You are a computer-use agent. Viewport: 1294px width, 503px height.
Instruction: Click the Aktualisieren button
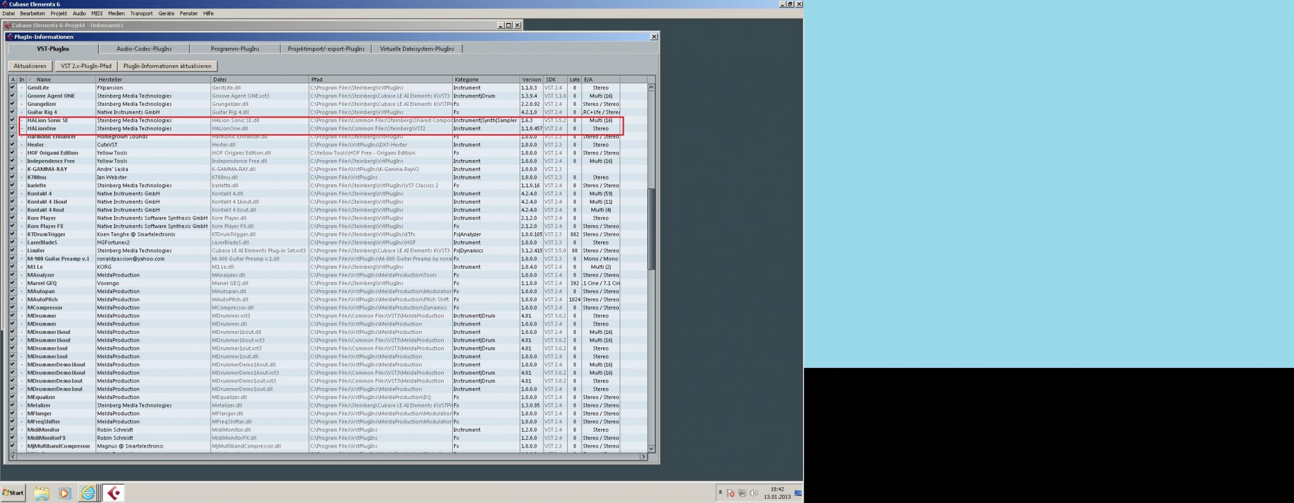point(30,66)
